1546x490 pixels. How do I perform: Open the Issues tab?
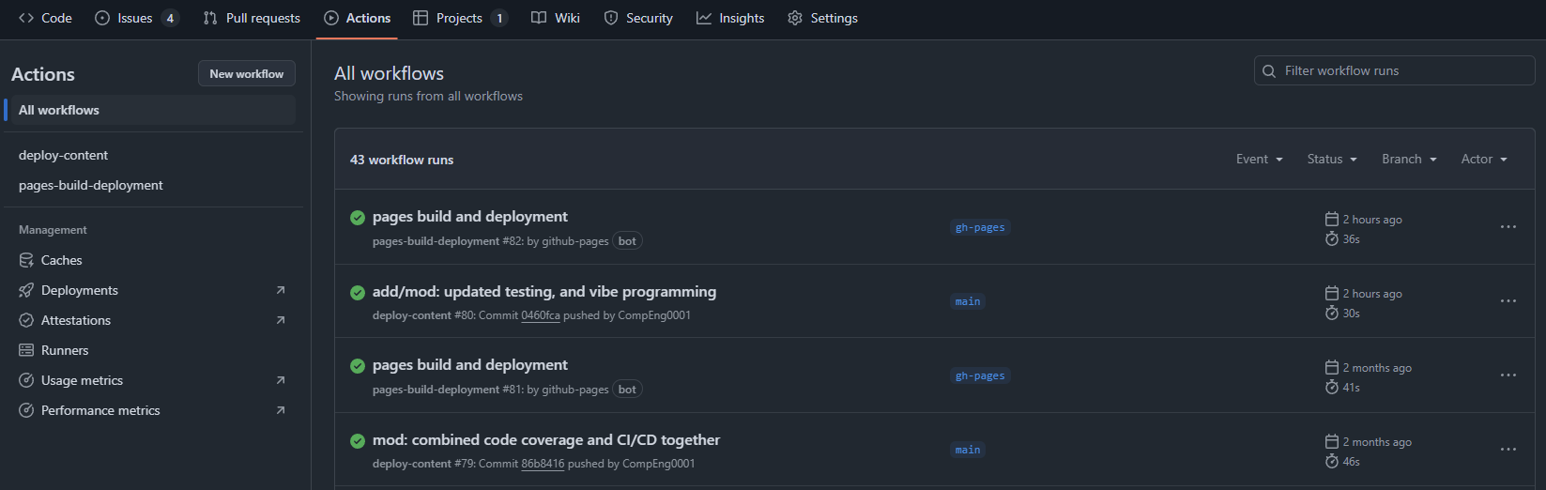pos(136,18)
